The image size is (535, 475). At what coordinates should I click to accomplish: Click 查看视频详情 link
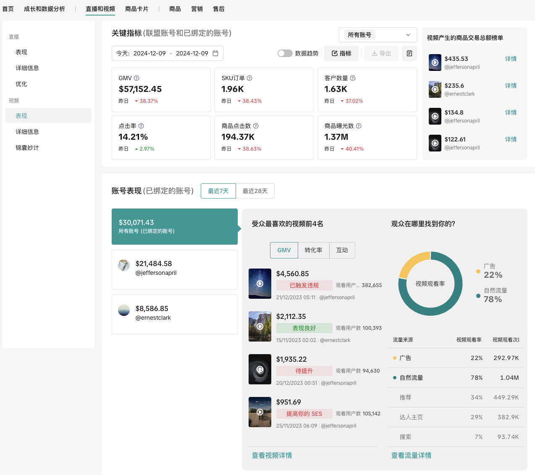(x=272, y=455)
